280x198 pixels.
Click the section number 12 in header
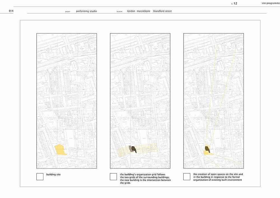coord(235,3)
